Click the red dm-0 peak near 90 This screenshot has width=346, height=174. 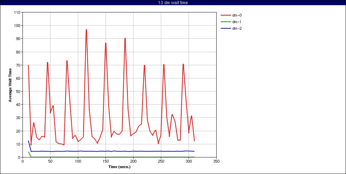(125, 38)
